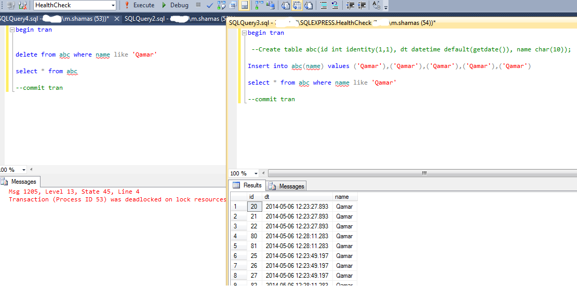
Task: Open the zoom dropdown in SQLQuery4 editor
Action: [24, 170]
